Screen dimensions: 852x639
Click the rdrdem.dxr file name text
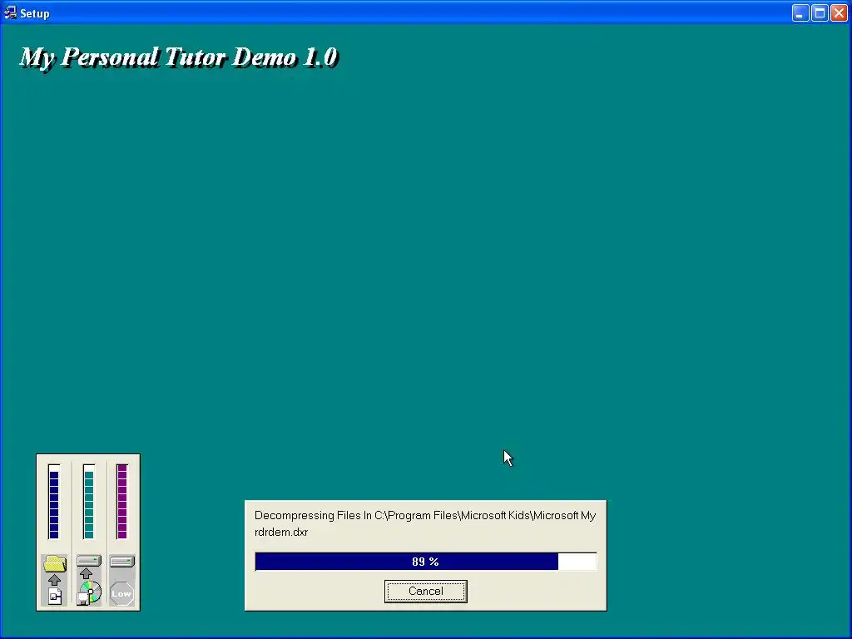tap(281, 532)
